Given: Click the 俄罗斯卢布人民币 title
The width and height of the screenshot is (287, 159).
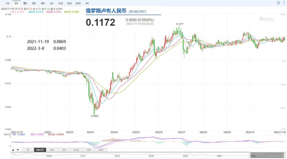Looking at the screenshot, I should tap(106, 11).
